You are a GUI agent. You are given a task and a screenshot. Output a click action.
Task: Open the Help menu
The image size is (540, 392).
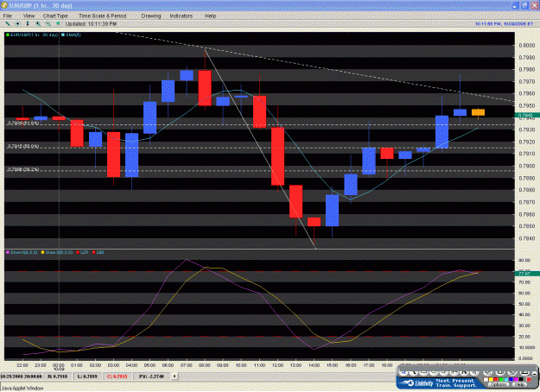211,16
